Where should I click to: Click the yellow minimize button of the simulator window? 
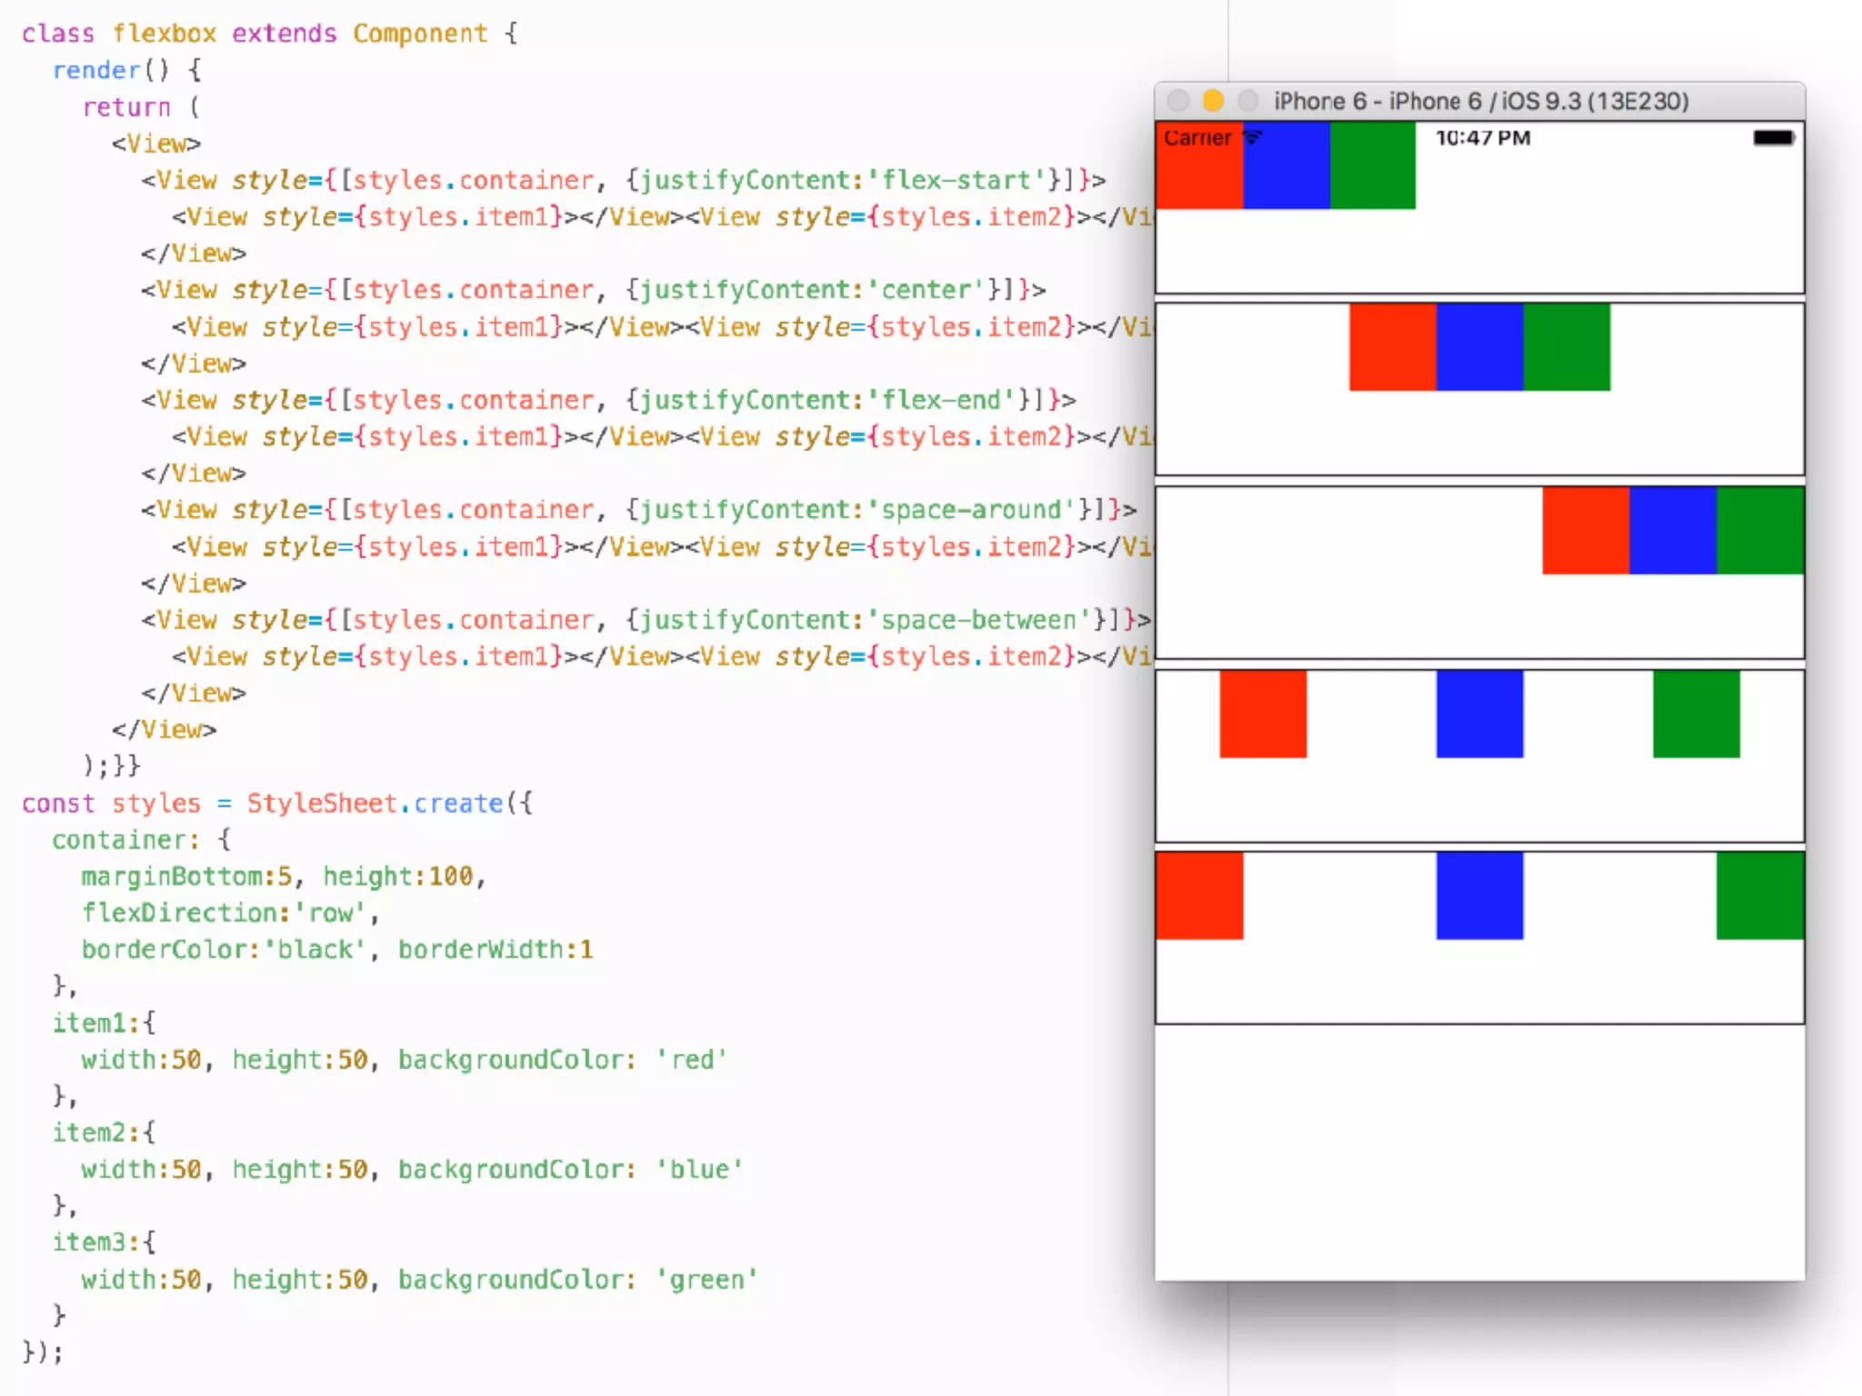pyautogui.click(x=1213, y=100)
